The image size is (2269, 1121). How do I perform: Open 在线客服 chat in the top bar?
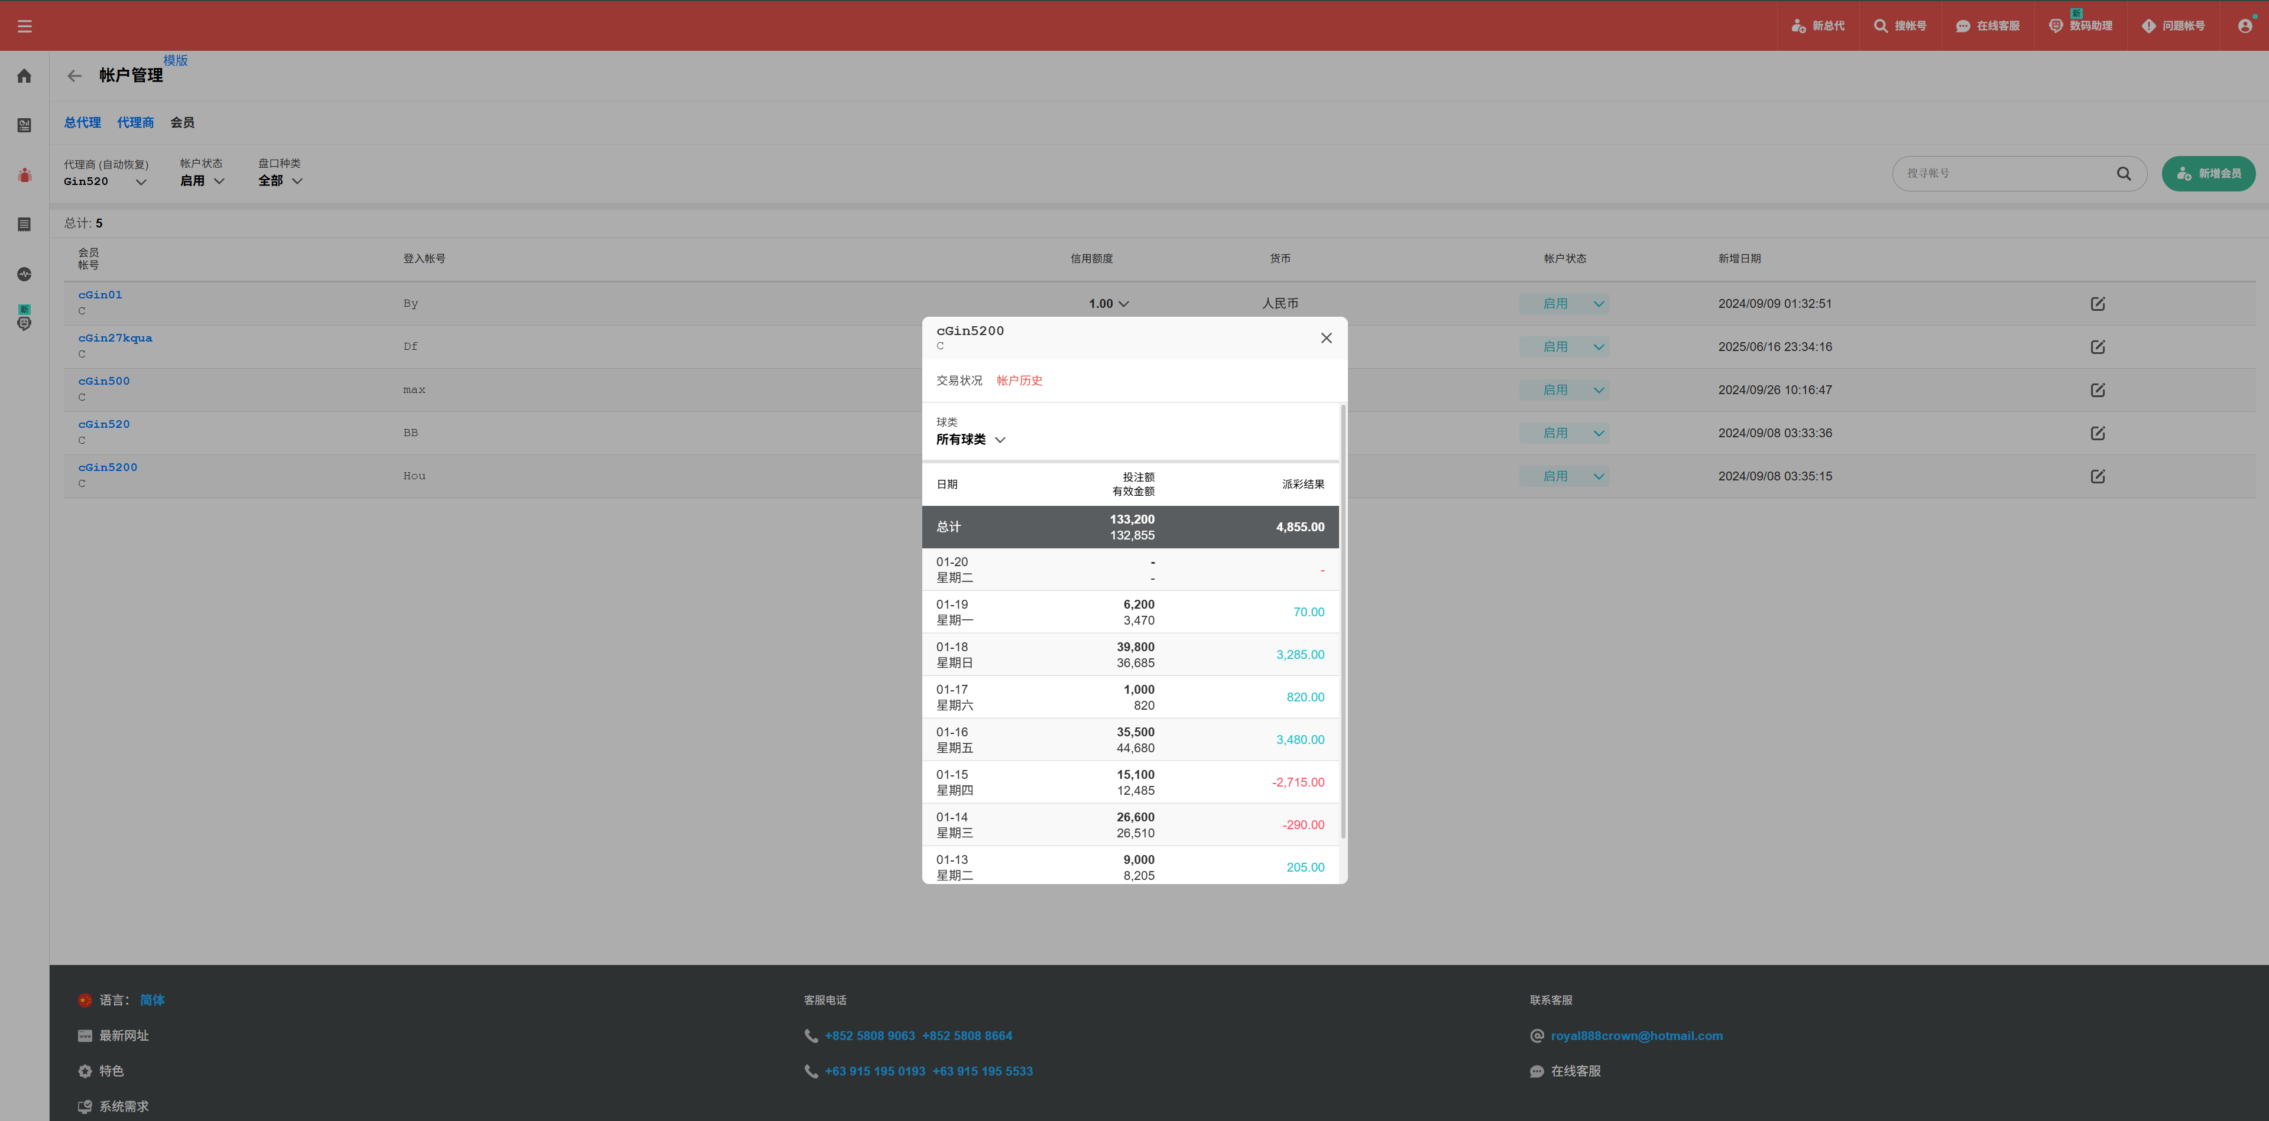(x=1987, y=27)
